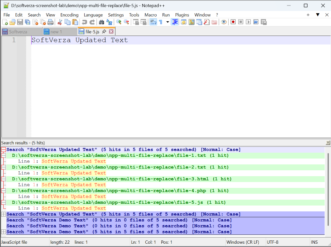Toggle the Show Indent Guide button
Viewport: 331px width, 247px height.
point(175,22)
